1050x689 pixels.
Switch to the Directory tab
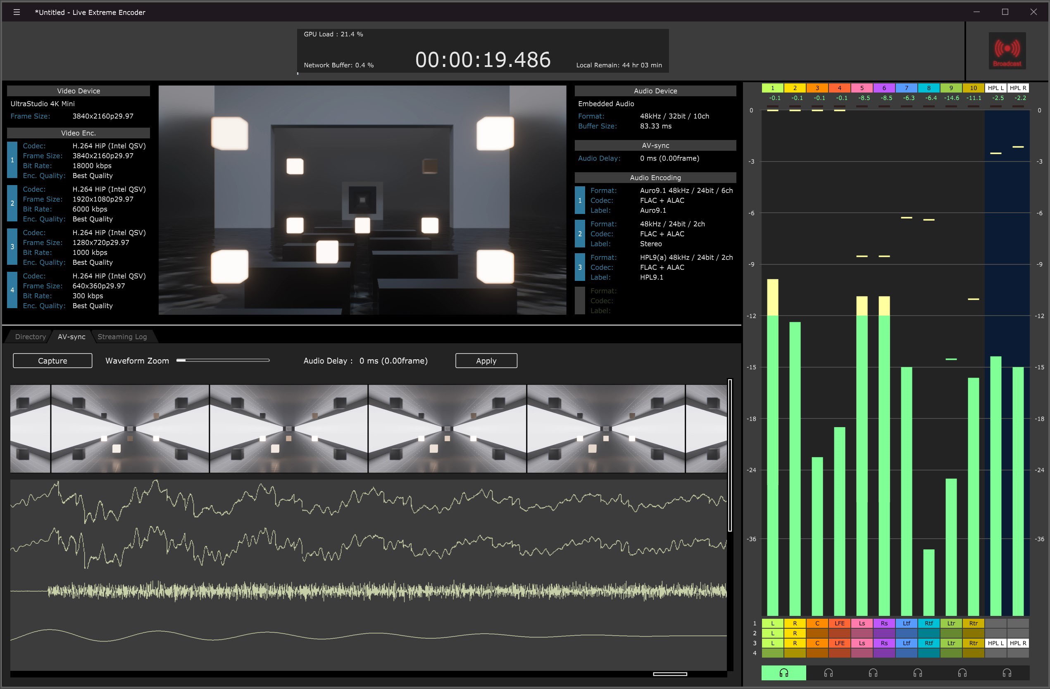[x=30, y=337]
